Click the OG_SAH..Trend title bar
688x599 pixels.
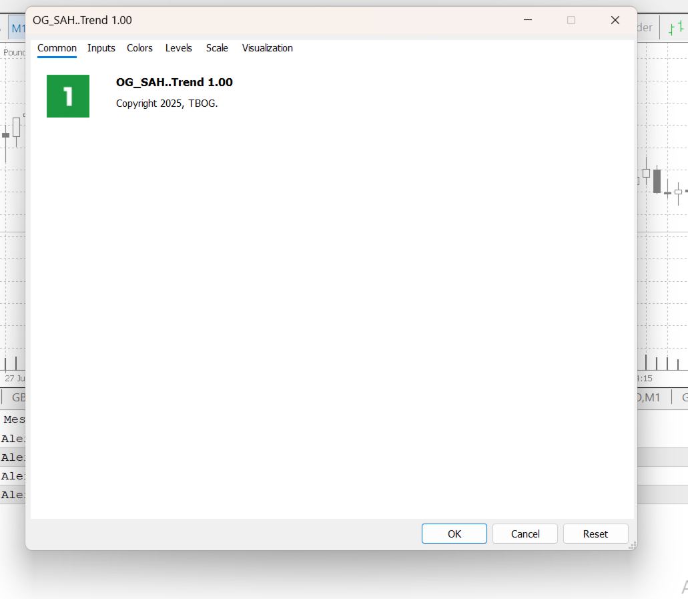(267, 20)
